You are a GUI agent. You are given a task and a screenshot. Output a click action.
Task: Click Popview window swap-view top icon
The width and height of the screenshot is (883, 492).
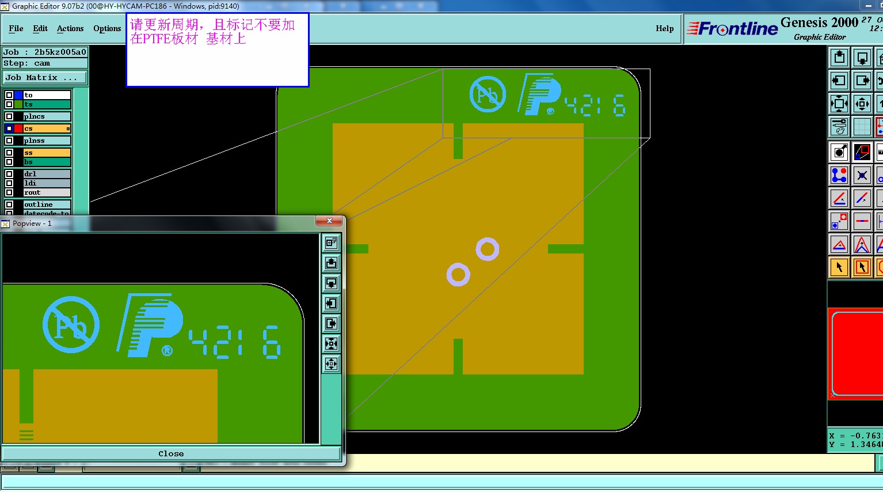pos(331,243)
